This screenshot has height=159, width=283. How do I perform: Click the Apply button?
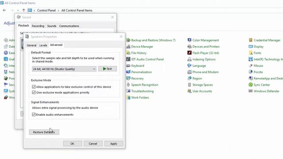[114, 144]
